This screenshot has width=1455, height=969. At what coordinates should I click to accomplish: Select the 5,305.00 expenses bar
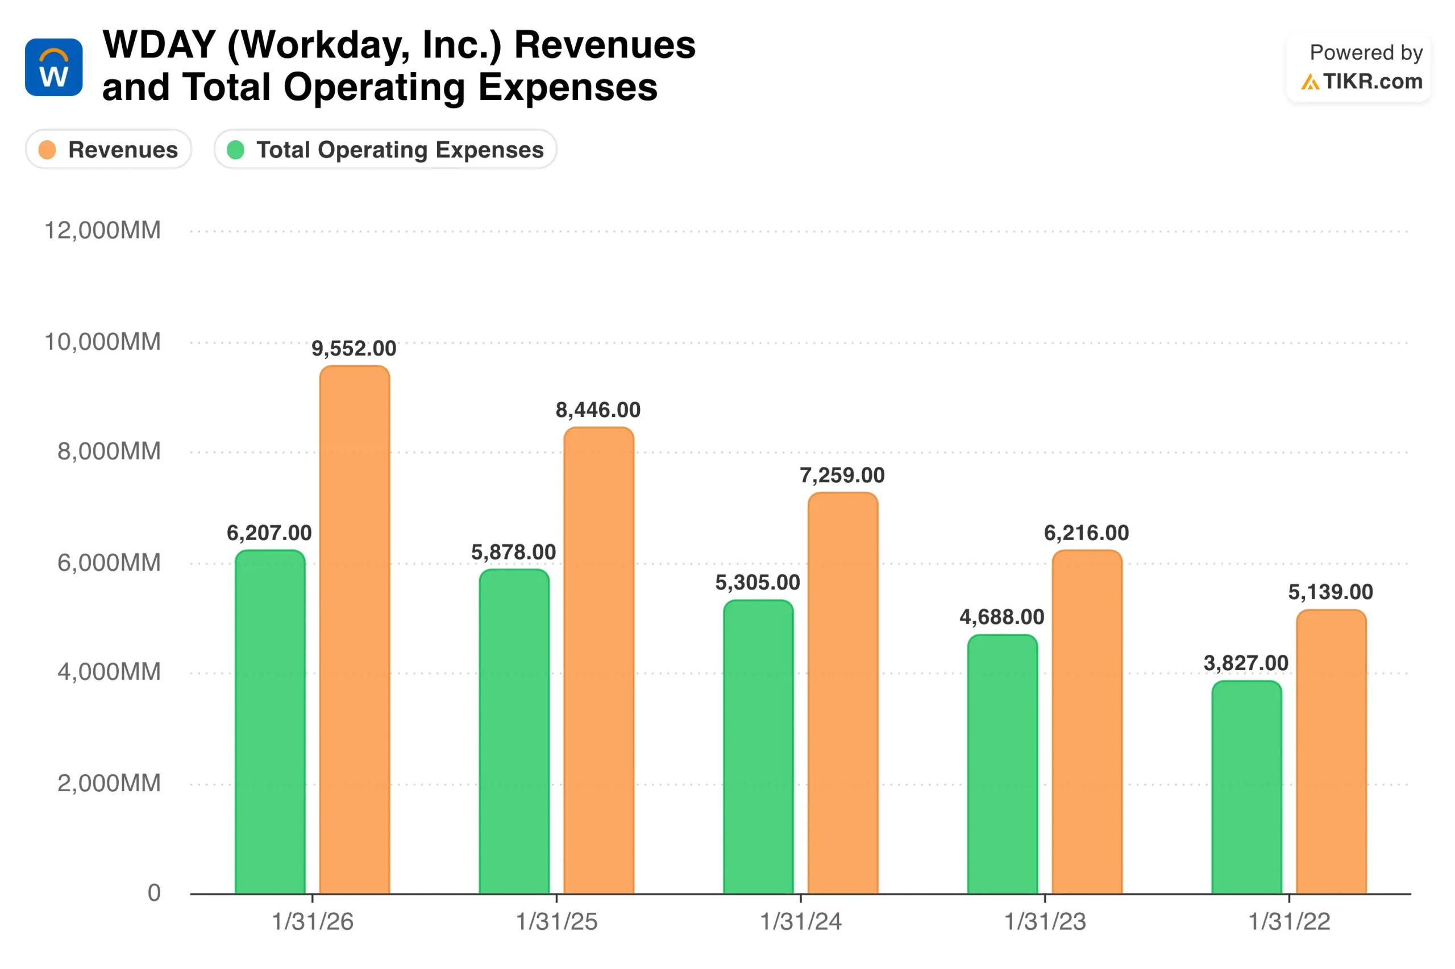coord(758,746)
